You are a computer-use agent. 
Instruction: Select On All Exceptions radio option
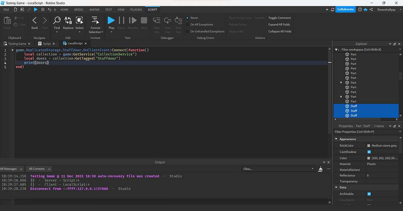pyautogui.click(x=187, y=24)
